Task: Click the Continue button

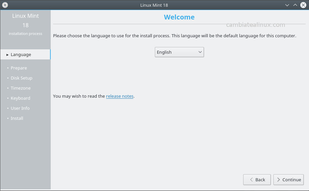Action: click(x=289, y=180)
